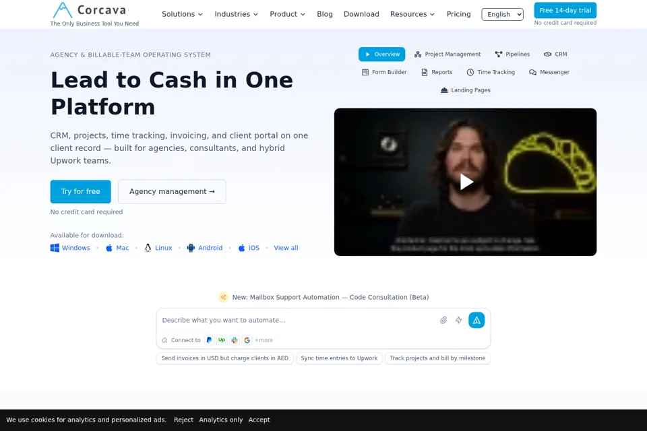Open the Agency management button
Screen dimensions: 647x431
point(172,191)
